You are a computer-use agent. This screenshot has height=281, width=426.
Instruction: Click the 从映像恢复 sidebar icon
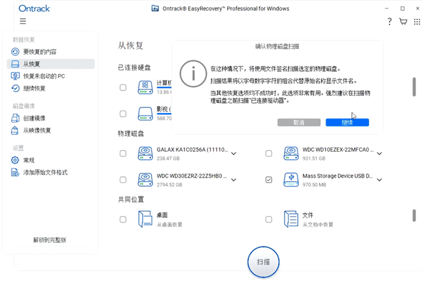15,130
